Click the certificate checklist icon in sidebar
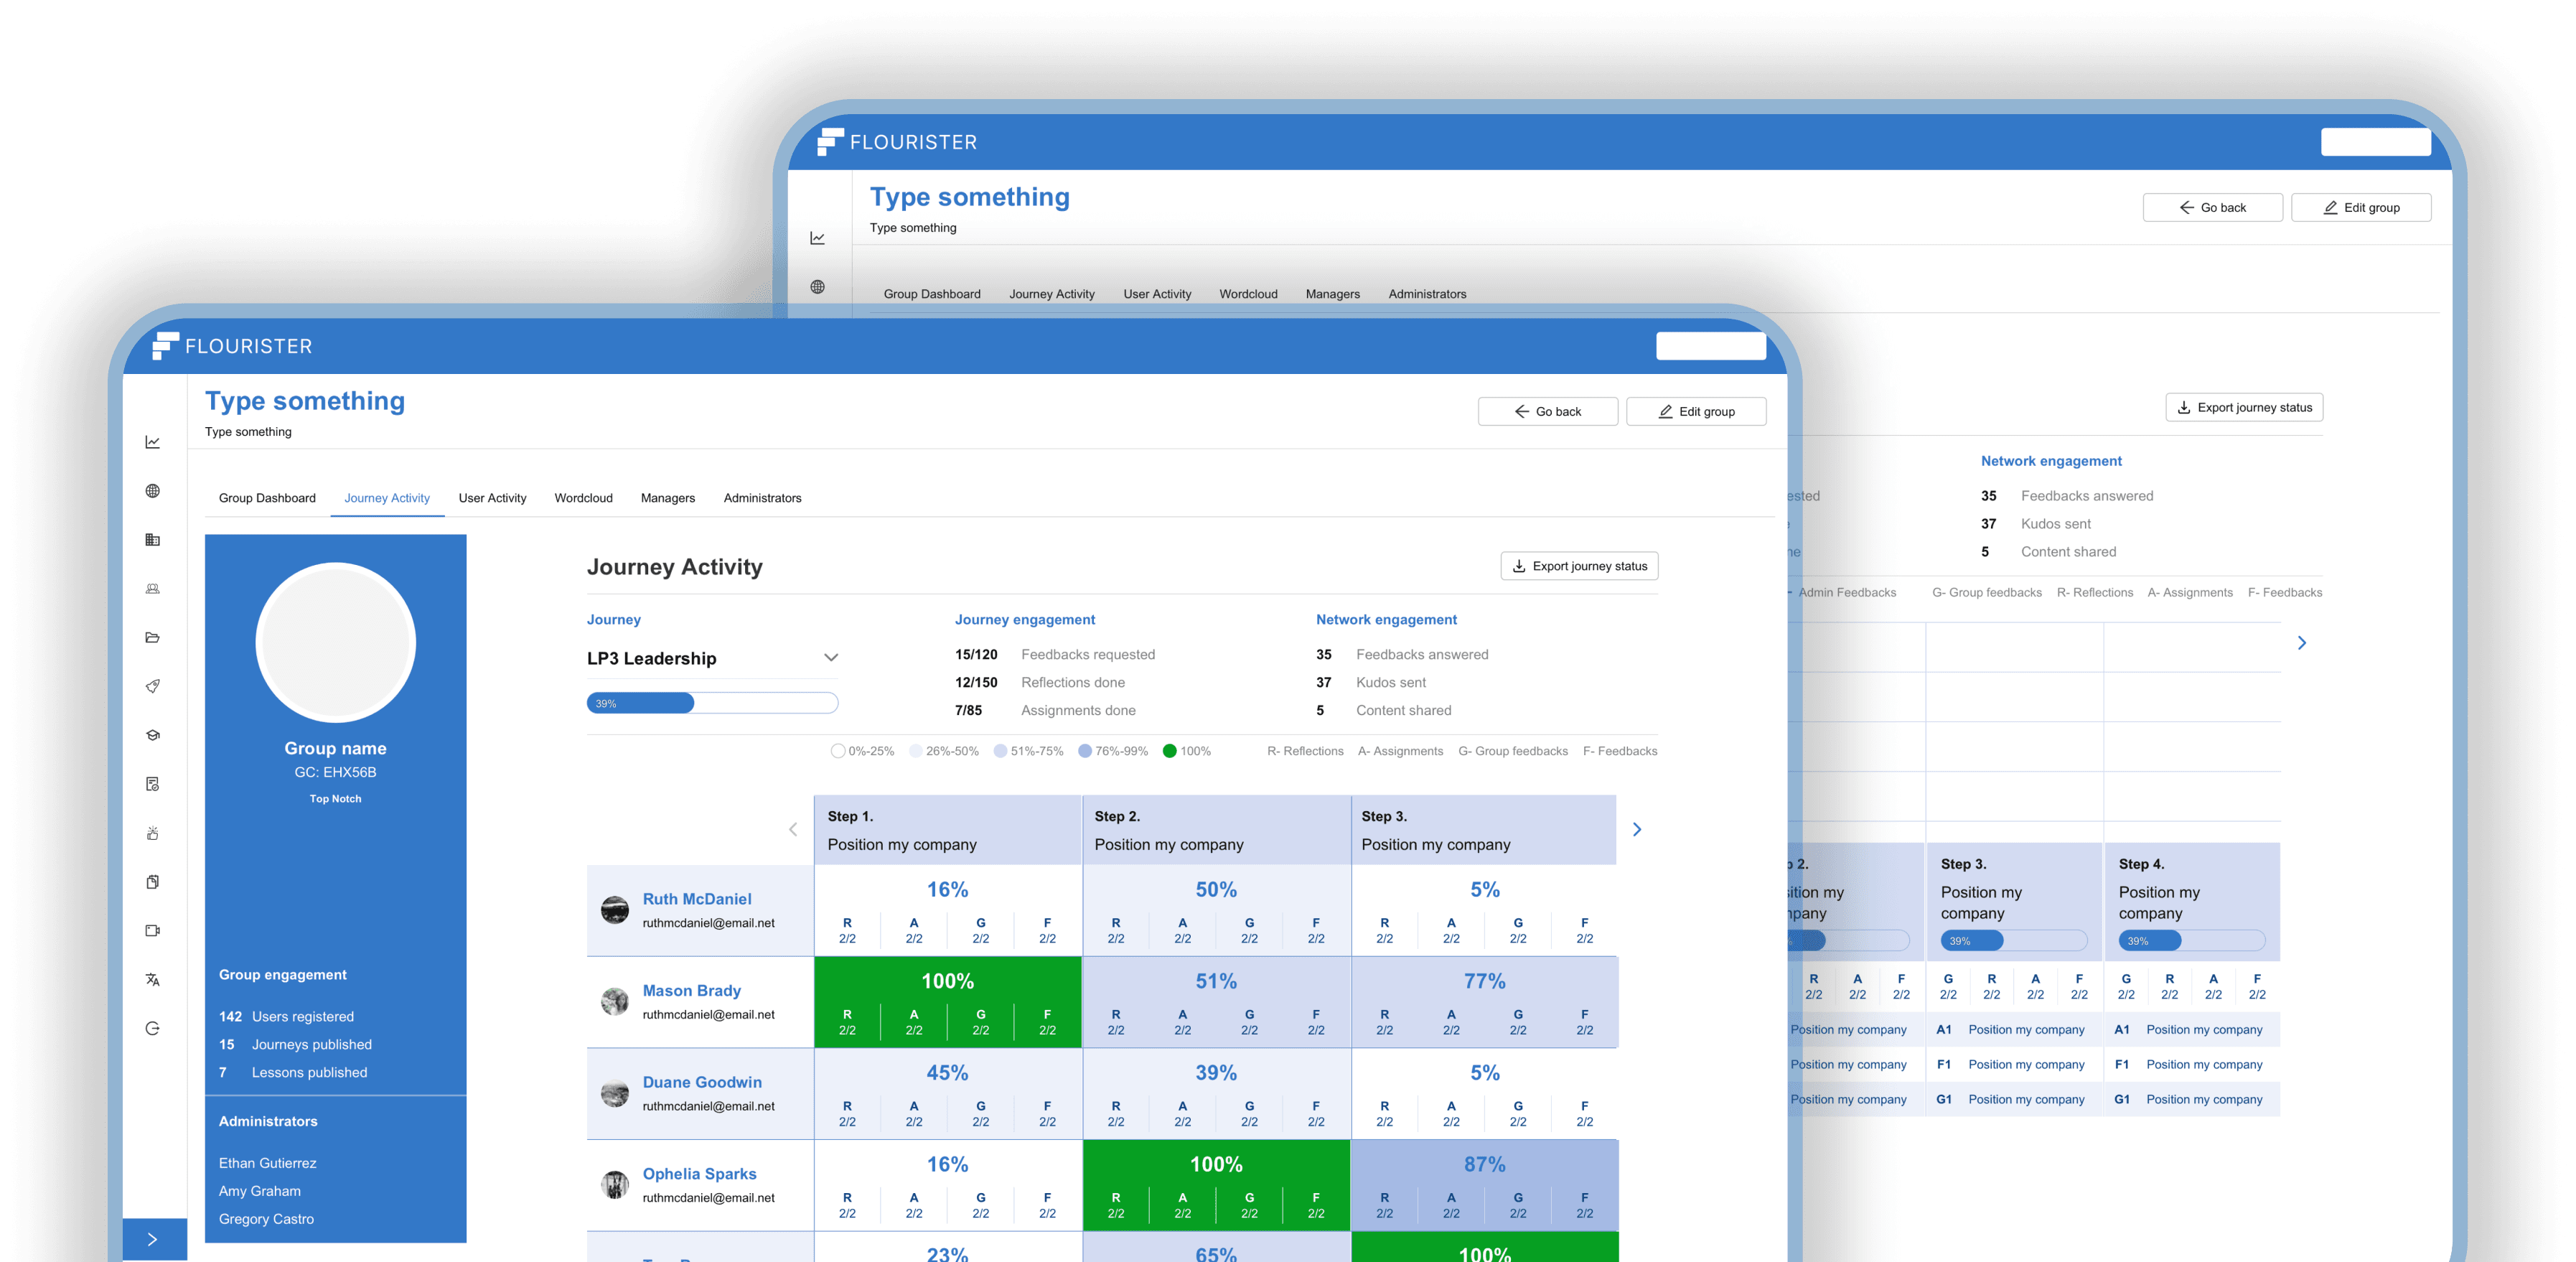This screenshot has height=1262, width=2576. click(x=153, y=784)
